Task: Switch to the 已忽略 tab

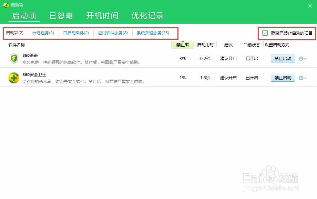Action: 61,16
